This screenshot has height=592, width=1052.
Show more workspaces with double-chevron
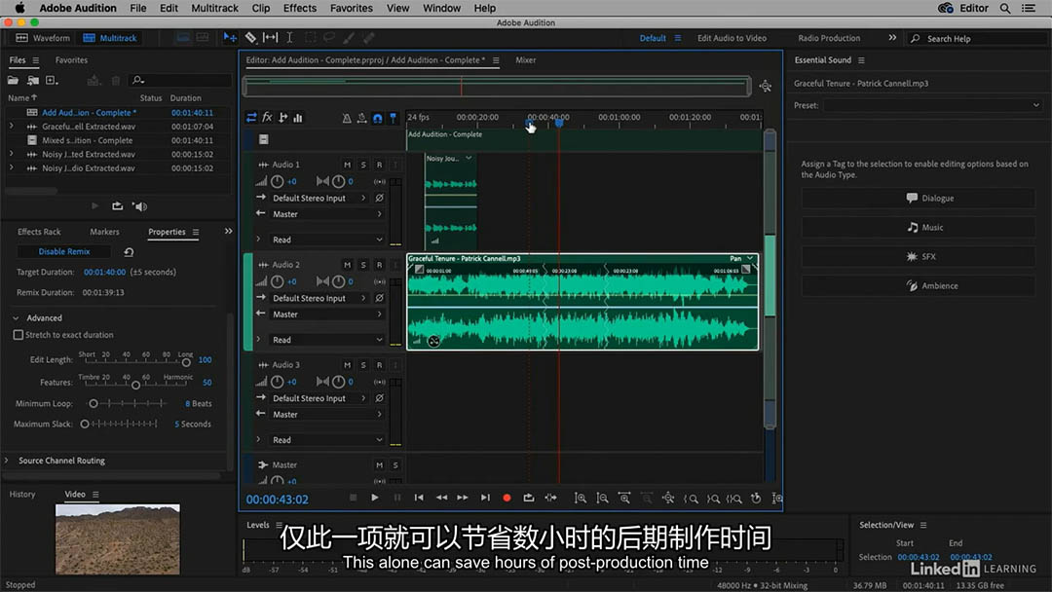tap(892, 38)
